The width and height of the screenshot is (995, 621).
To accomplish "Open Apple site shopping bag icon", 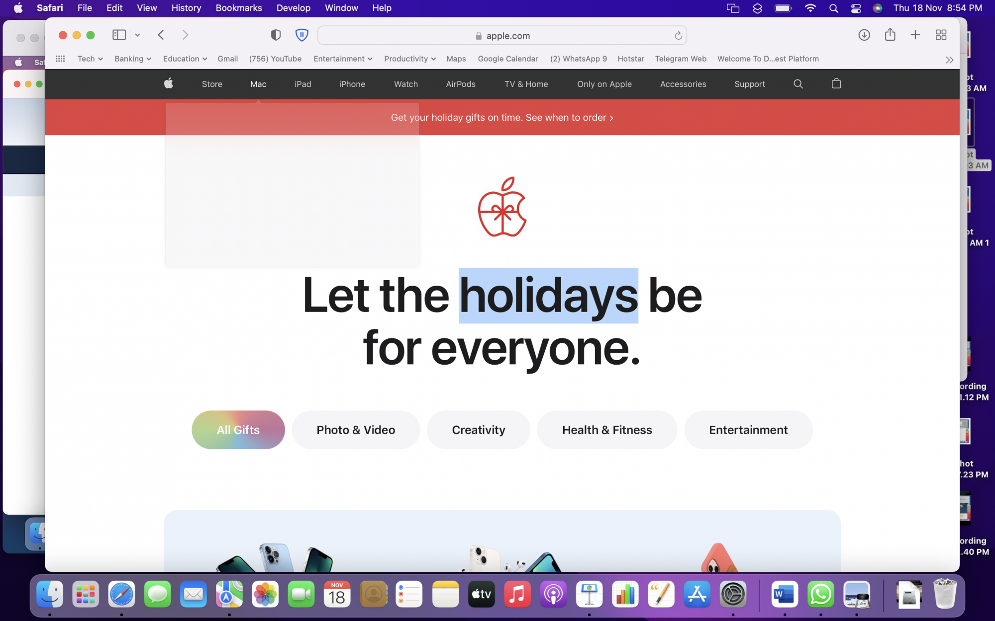I will (836, 84).
